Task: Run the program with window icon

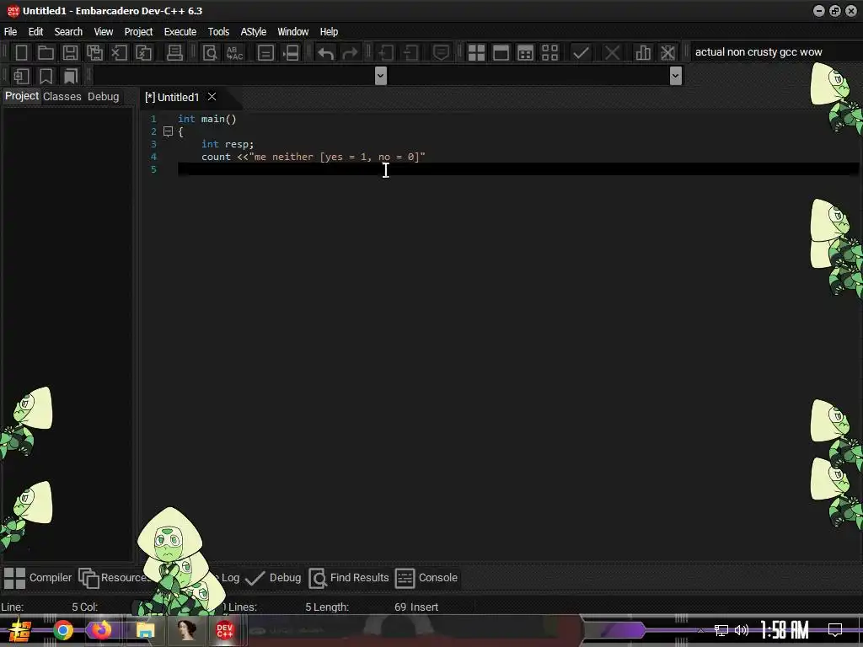Action: coord(501,53)
